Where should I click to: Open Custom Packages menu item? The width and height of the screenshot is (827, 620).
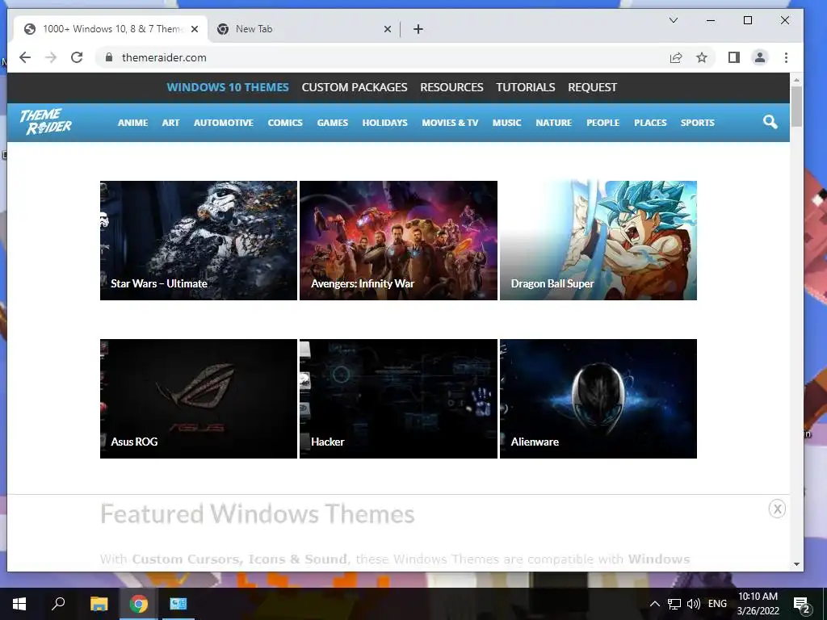click(355, 87)
